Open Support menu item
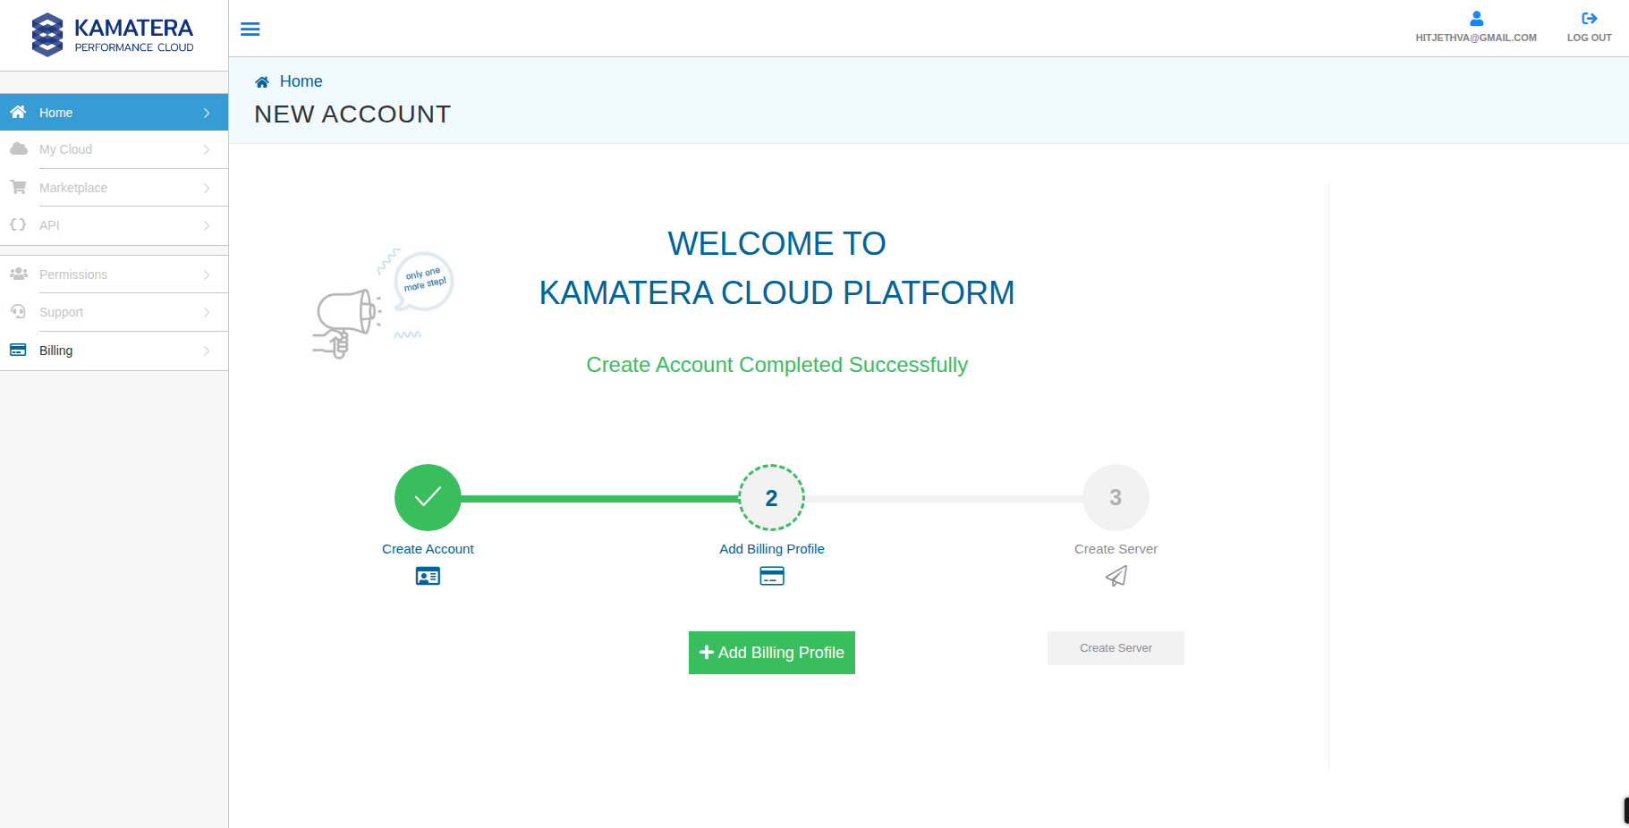Image resolution: width=1629 pixels, height=828 pixels. [x=114, y=312]
